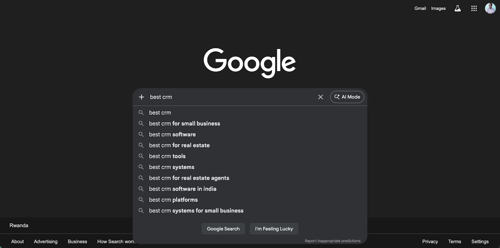This screenshot has height=248, width=500.
Task: Click the magnifier icon beside 'best crm tools'
Action: (141, 156)
